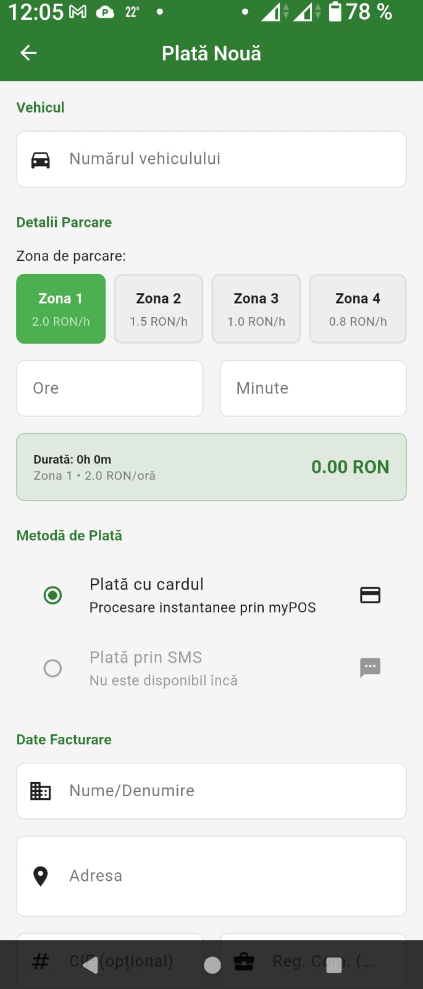Screen dimensions: 423x989
Task: Tap the building icon beside Nume/Denumire
Action: [41, 791]
